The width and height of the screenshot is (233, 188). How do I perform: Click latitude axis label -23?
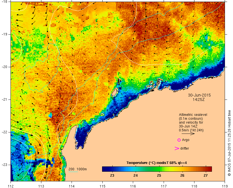4,165
